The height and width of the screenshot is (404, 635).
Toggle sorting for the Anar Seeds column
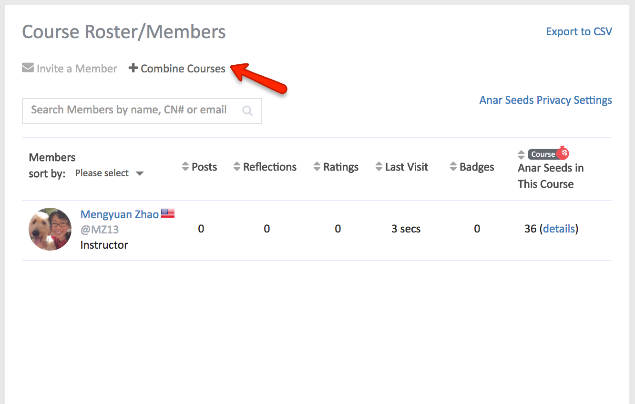click(521, 154)
